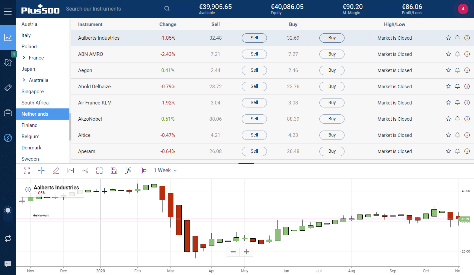This screenshot has width=474, height=275.
Task: Sort by Change column header
Action: point(168,24)
